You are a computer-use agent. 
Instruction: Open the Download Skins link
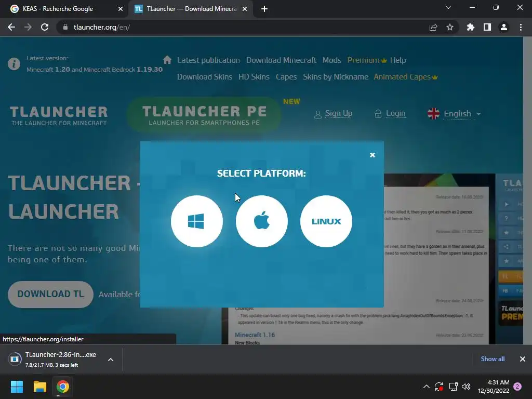pyautogui.click(x=205, y=77)
